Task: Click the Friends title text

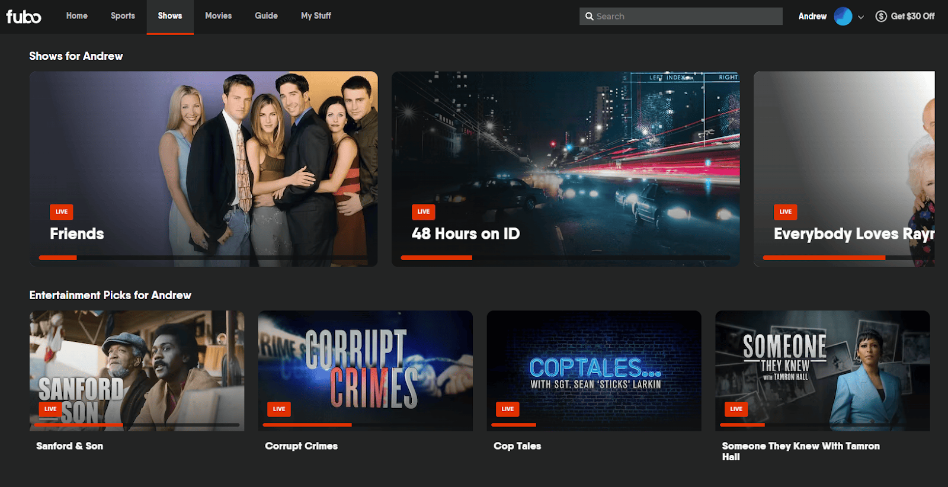Action: [x=77, y=233]
